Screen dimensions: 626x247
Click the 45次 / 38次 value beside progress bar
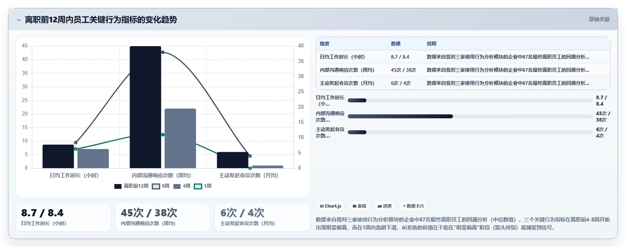point(603,116)
